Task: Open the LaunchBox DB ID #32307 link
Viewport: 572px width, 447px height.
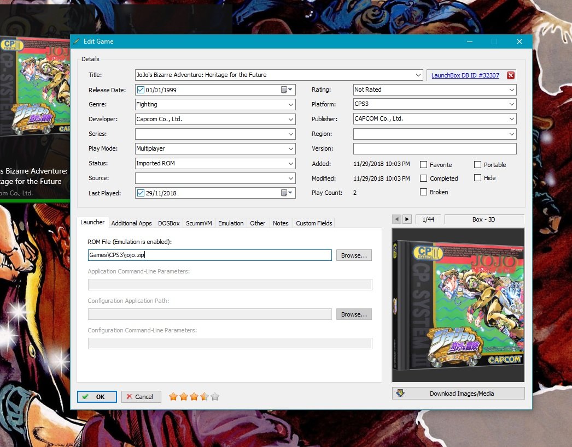Action: (x=465, y=75)
